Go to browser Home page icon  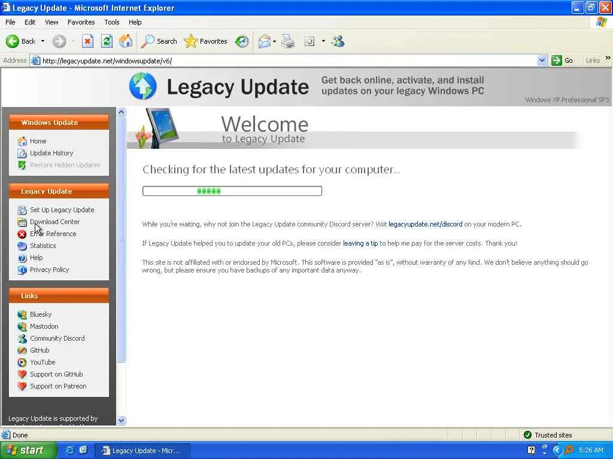coord(126,41)
